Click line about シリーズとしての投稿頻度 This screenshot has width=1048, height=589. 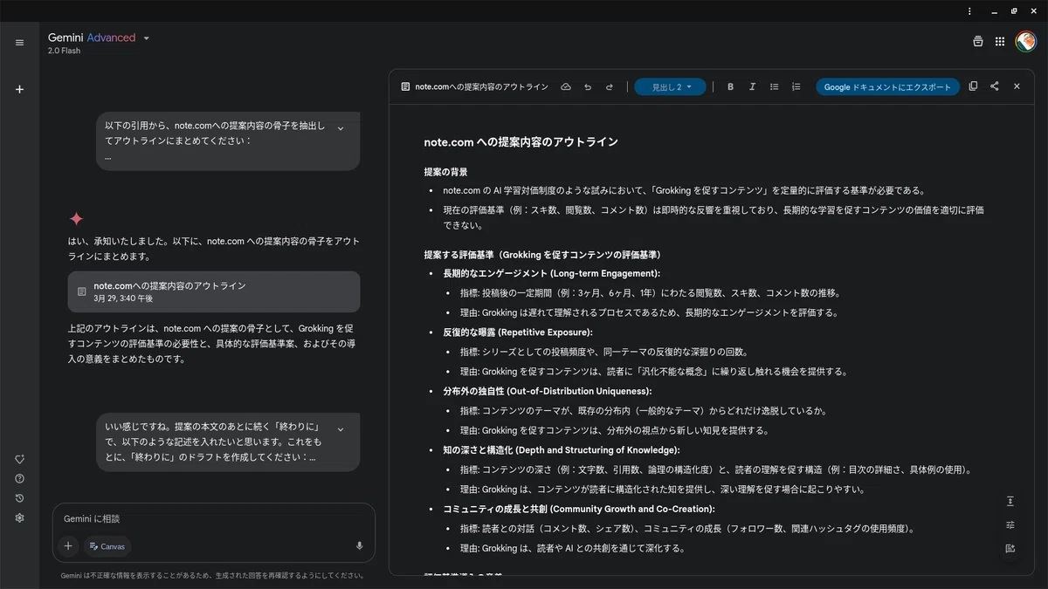pos(603,352)
